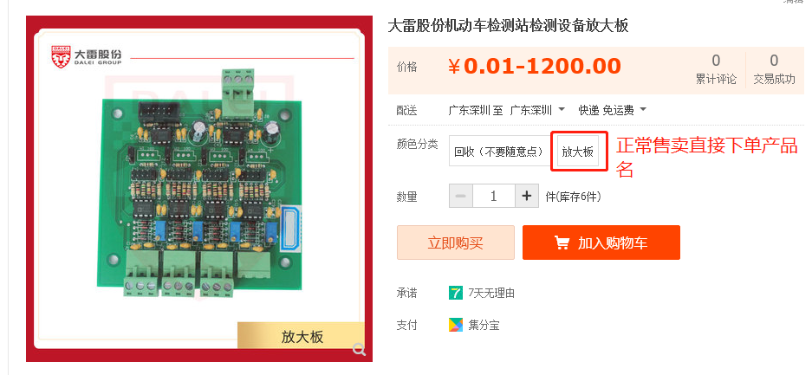Viewport: 812px width, 375px height.
Task: Select the 回收（不要随意点） option
Action: coord(498,152)
